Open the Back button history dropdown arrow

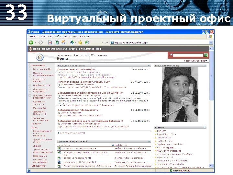click(x=36, y=42)
